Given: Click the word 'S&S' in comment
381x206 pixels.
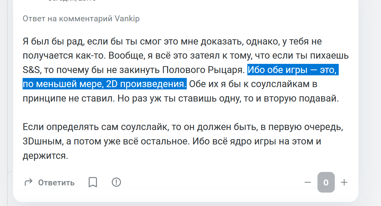Looking at the screenshot, I should tap(31, 70).
